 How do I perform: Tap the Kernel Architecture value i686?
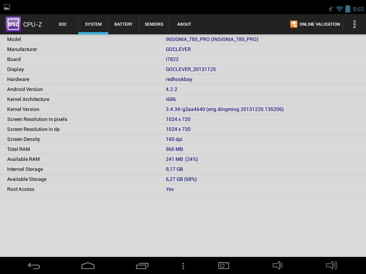170,100
